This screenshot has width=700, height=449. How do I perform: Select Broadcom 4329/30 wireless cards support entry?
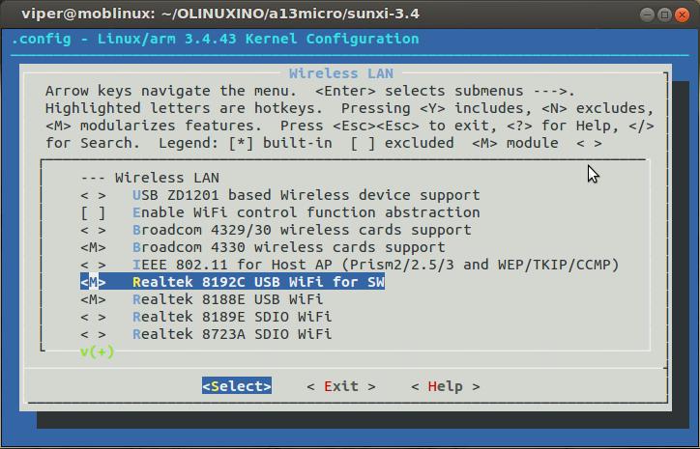click(302, 230)
